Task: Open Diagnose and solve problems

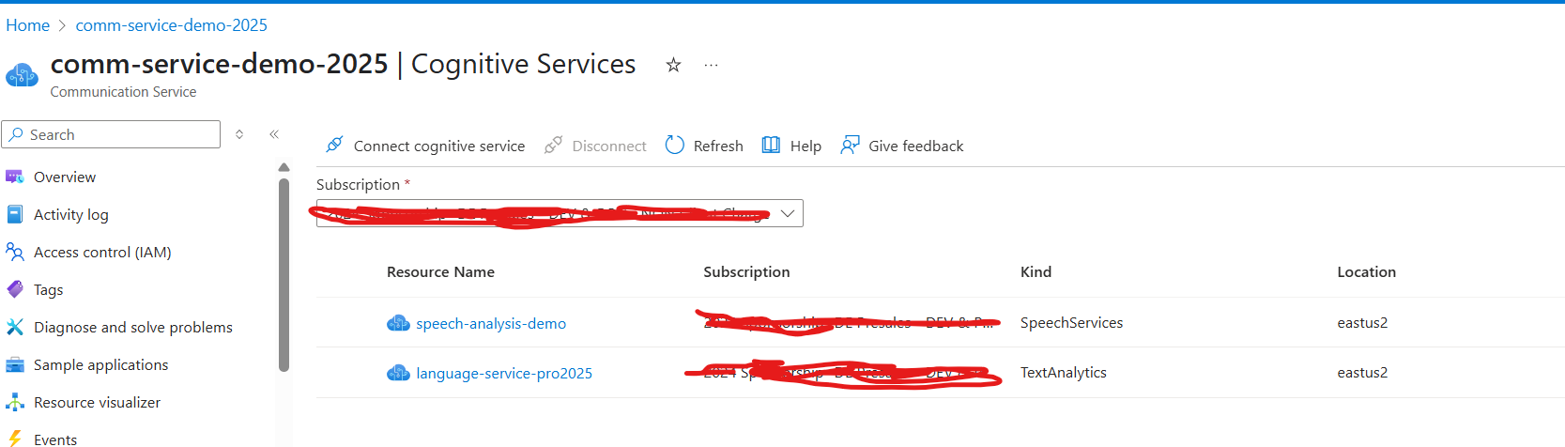Action: click(x=133, y=327)
